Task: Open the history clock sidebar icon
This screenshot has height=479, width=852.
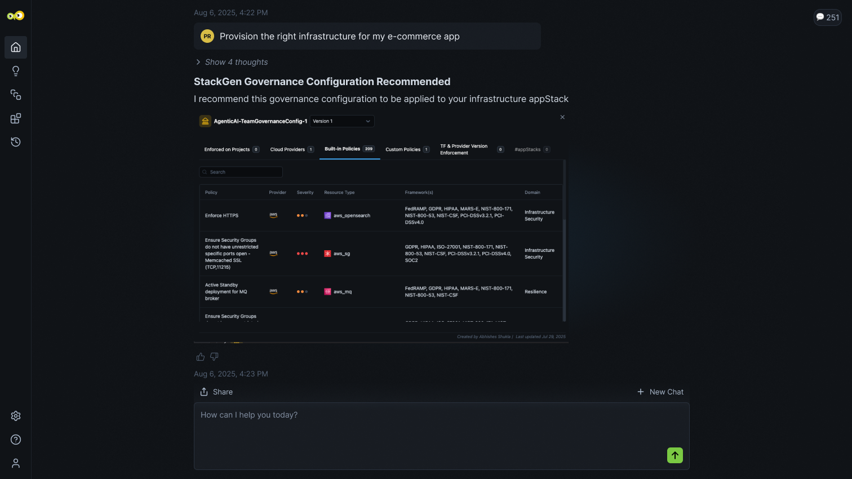Action: click(x=16, y=142)
